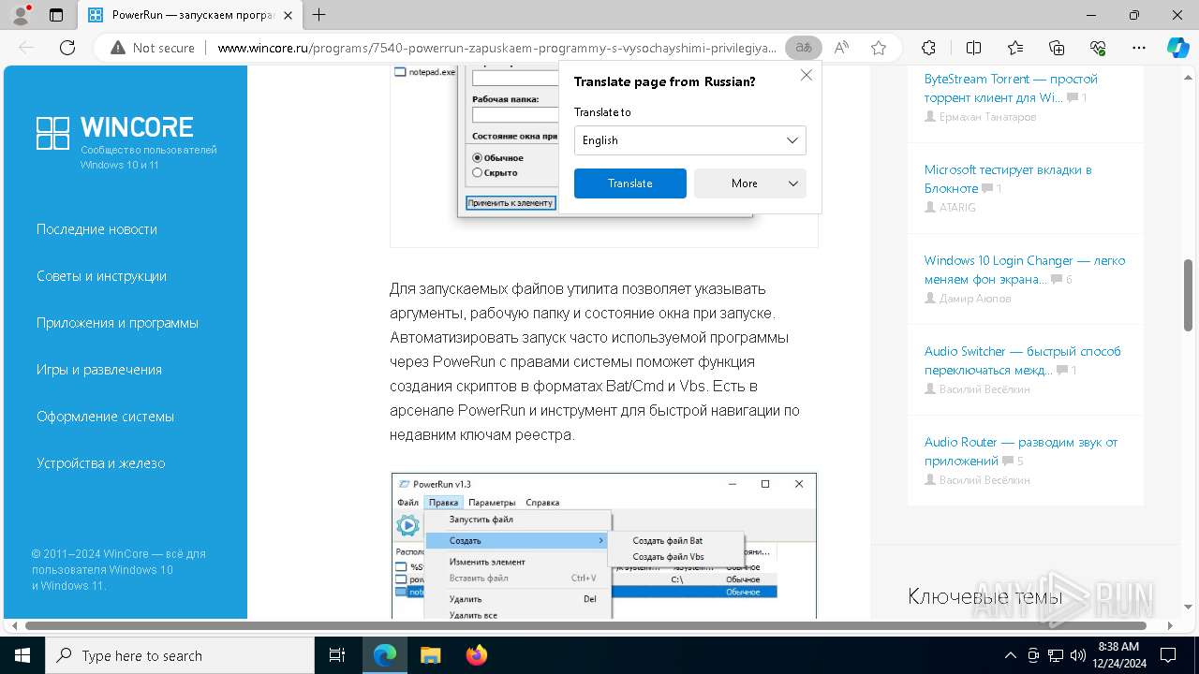Click the Not secure warning icon
1199x674 pixels.
click(118, 48)
